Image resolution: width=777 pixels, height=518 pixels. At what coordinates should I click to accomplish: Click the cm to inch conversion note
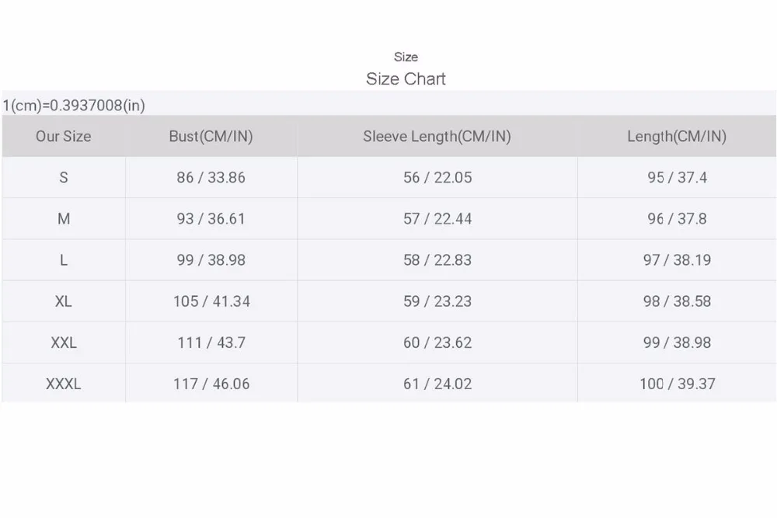[x=74, y=106]
